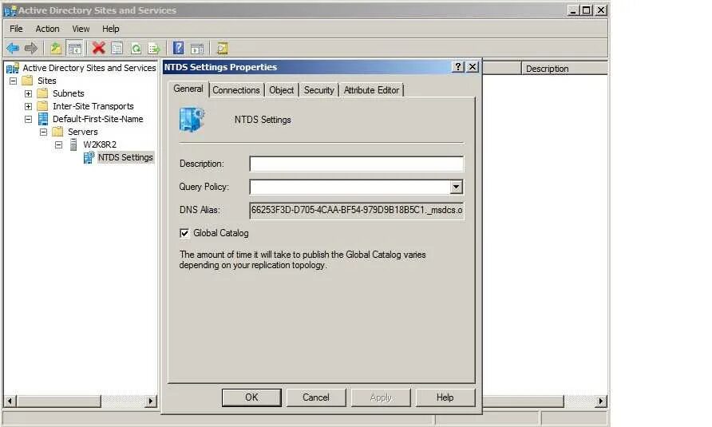Screen dimensions: 712x427
Task: Close the NTDS Settings Properties dialog
Action: coord(473,67)
